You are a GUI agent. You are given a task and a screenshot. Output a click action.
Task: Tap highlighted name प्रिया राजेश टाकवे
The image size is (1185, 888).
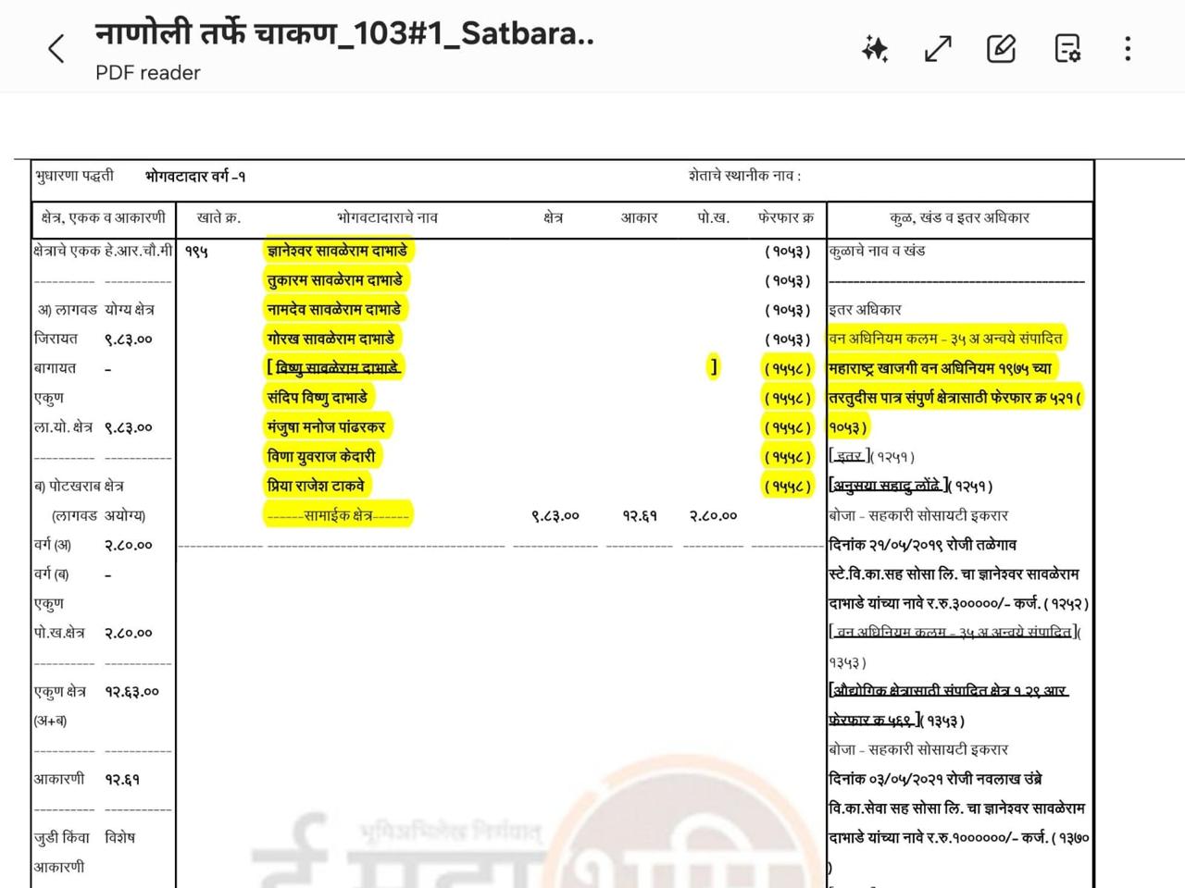[316, 486]
